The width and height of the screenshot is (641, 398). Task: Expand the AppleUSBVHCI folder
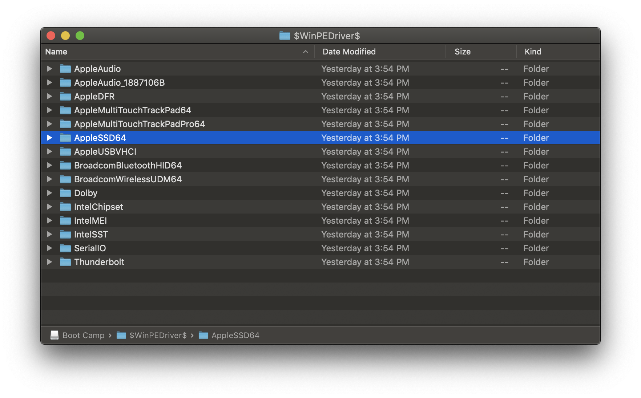tap(49, 151)
